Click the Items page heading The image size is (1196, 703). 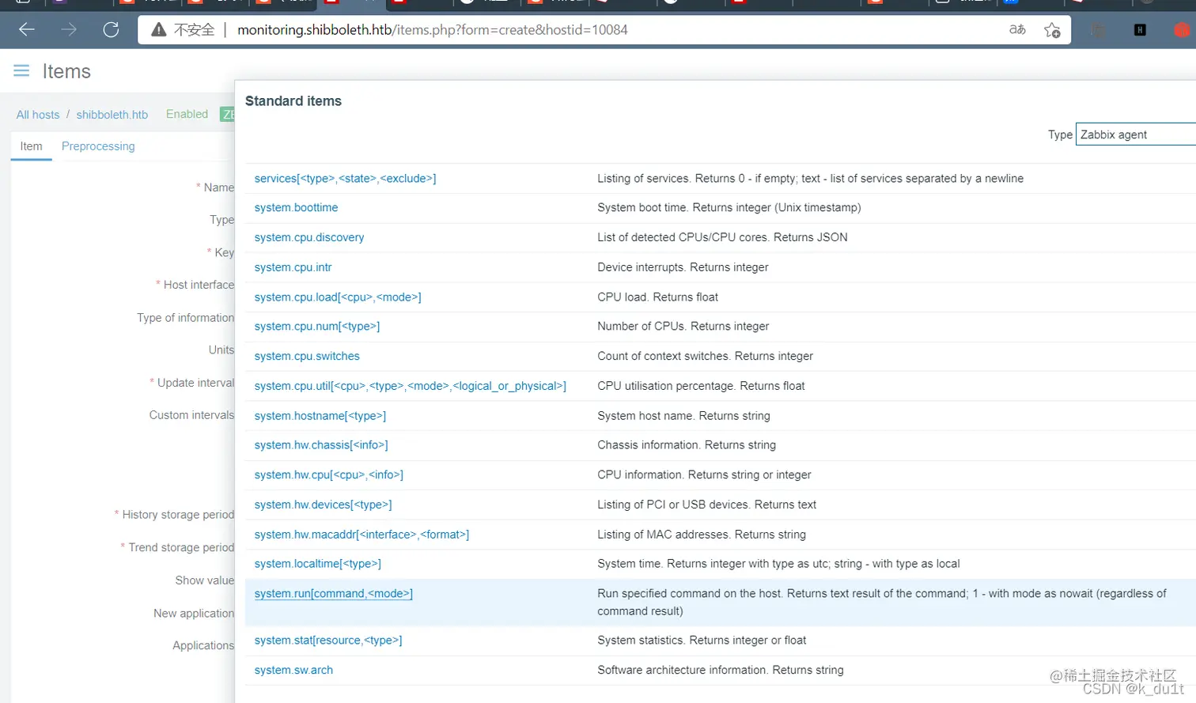(x=66, y=71)
